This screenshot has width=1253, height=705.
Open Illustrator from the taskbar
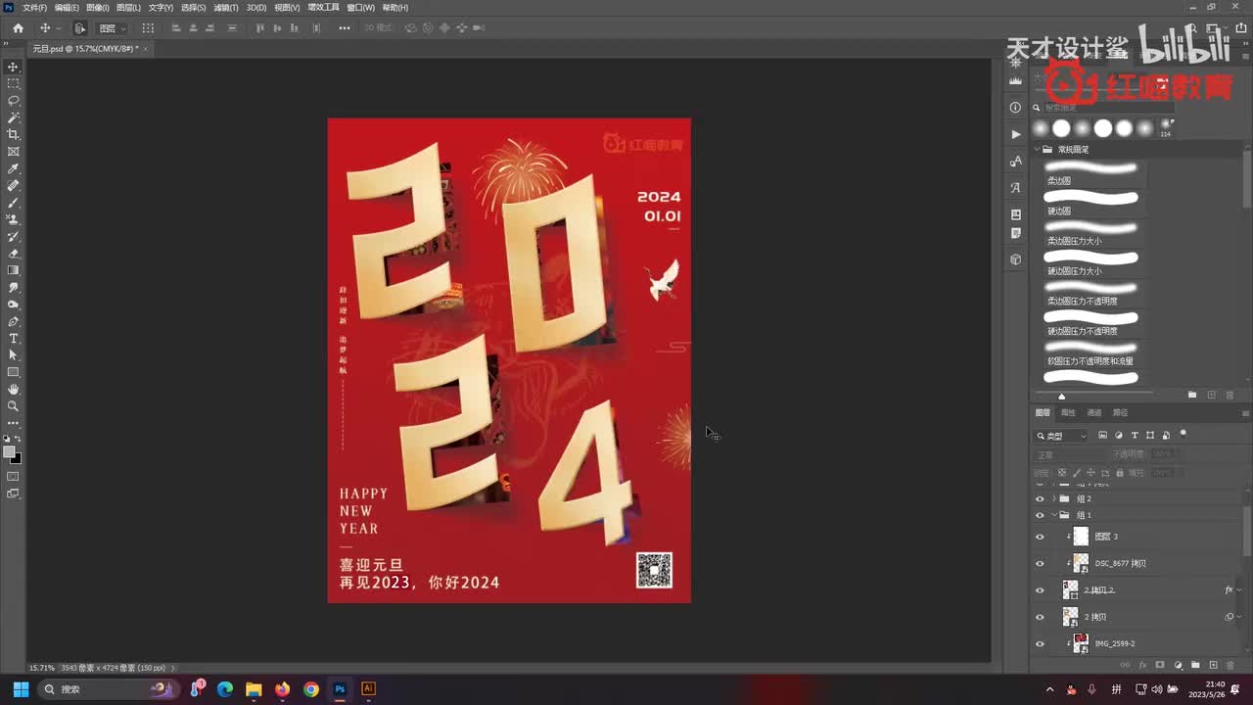point(368,689)
